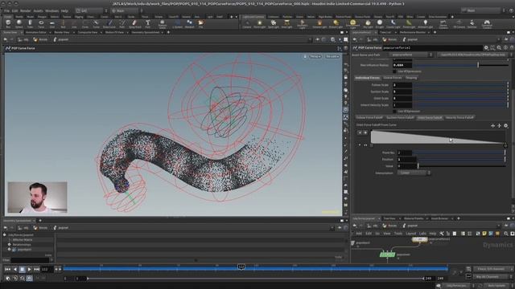Jump to last frame button
515x289 pixels.
pyautogui.click(x=36, y=269)
